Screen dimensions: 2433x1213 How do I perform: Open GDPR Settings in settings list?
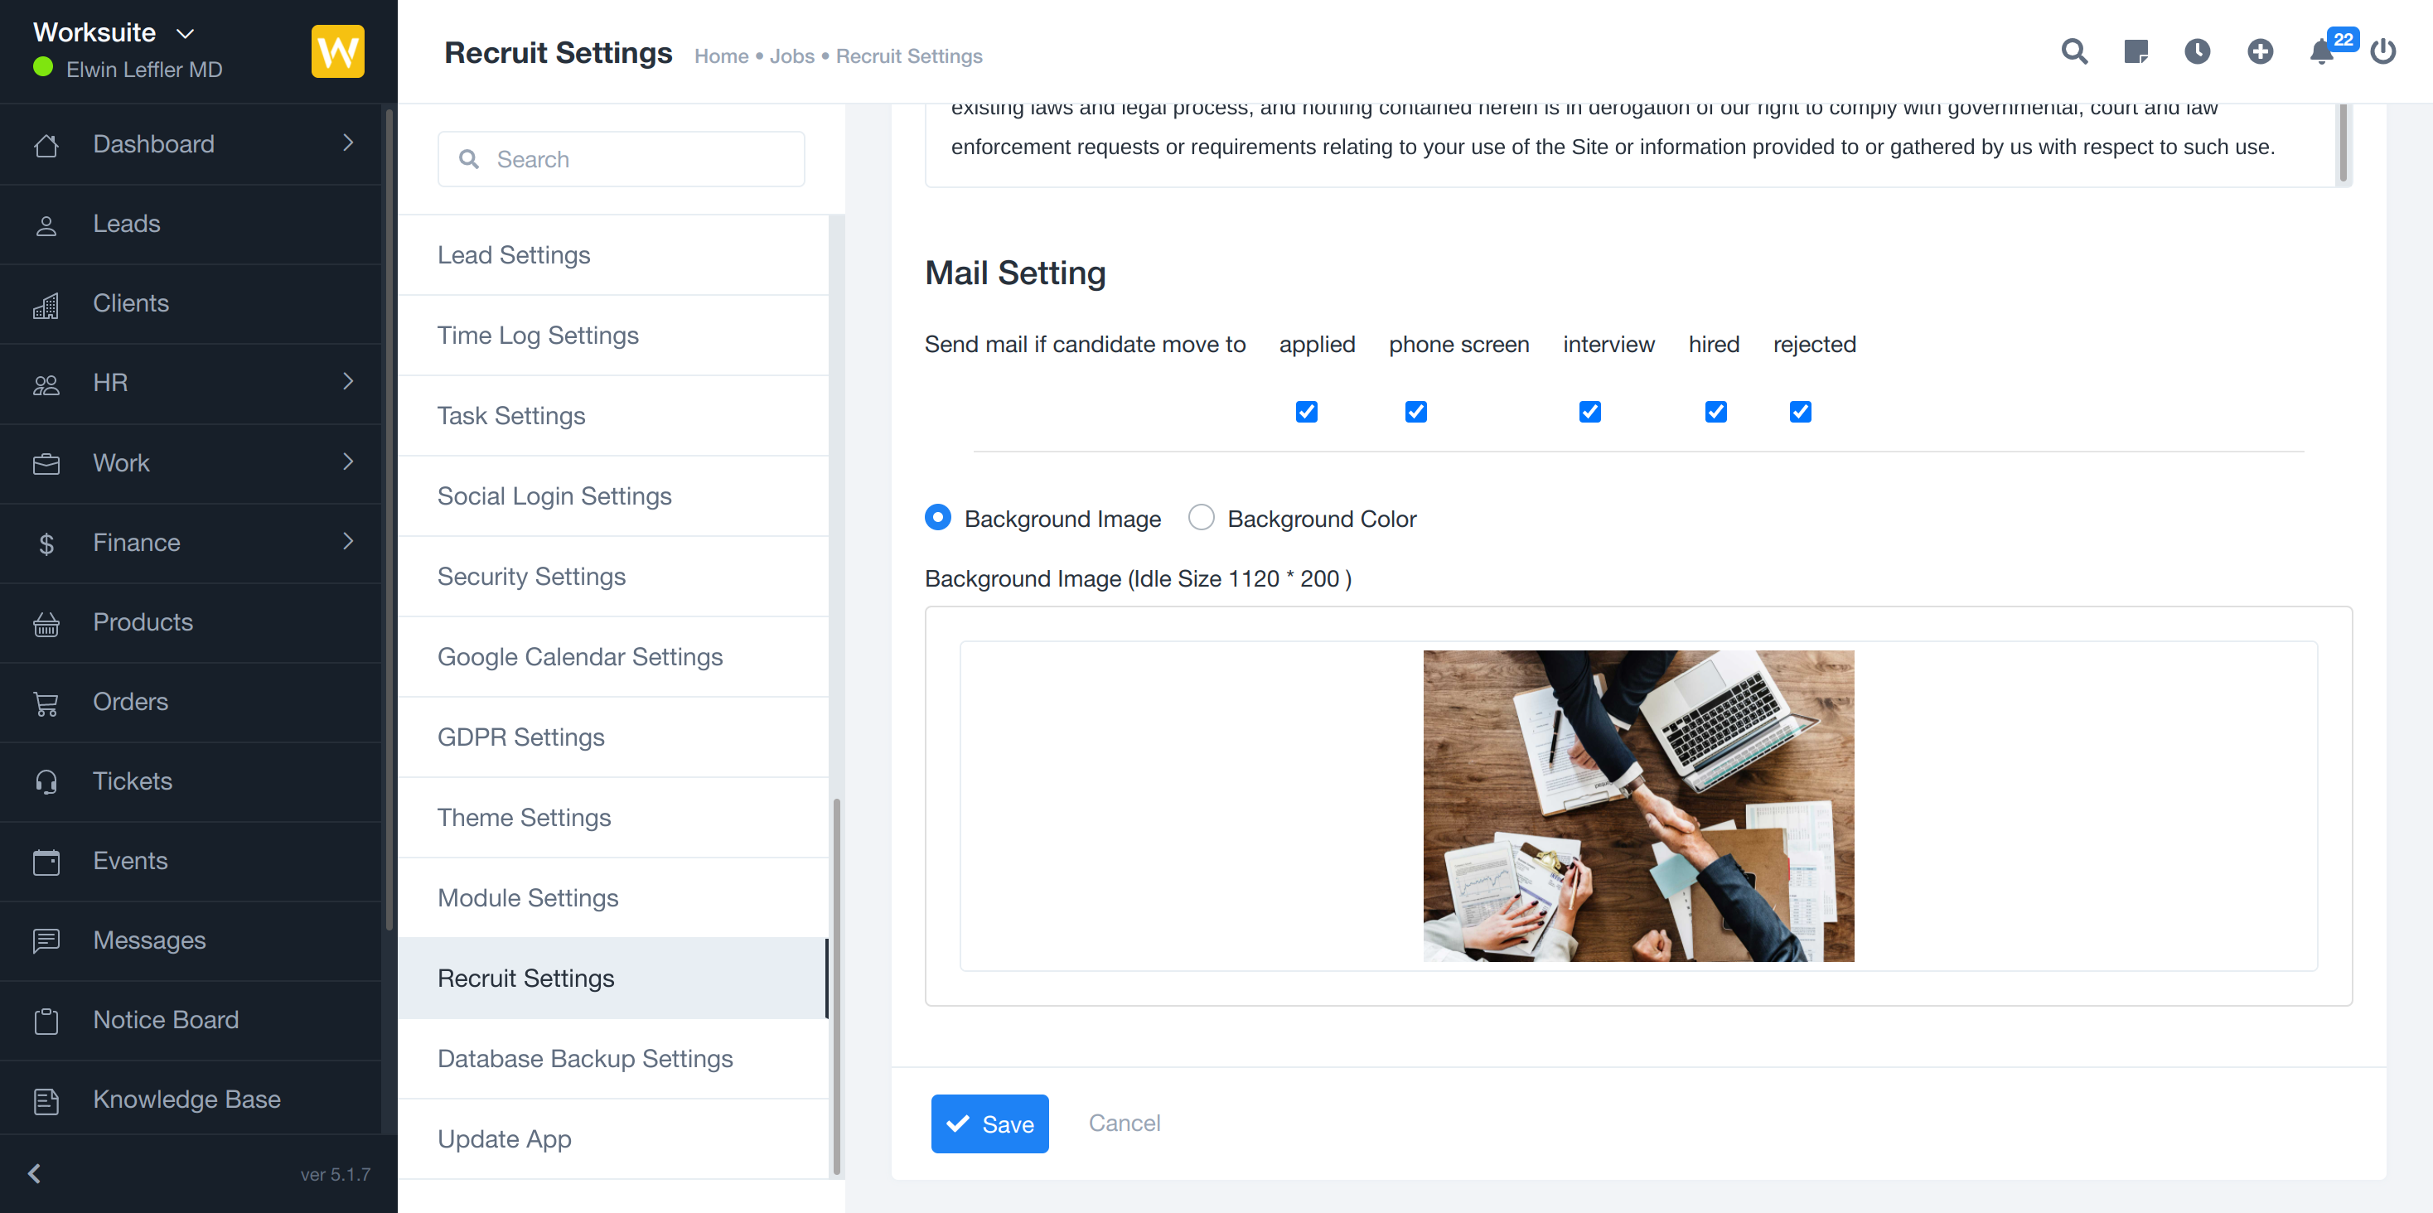tap(520, 737)
